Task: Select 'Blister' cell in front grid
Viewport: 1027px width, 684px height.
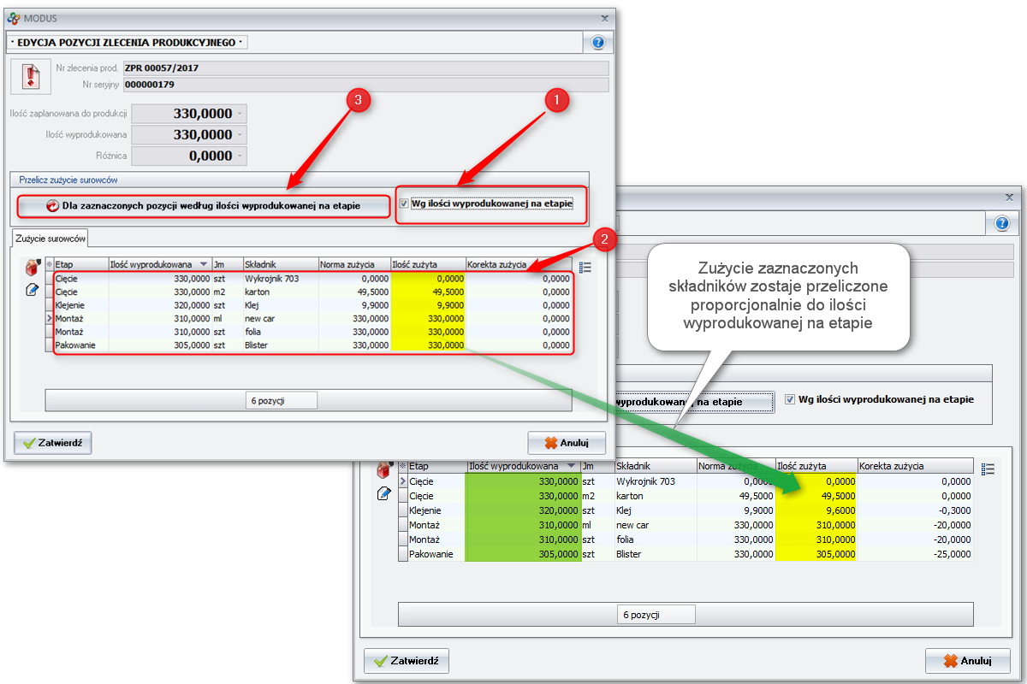Action: click(281, 345)
